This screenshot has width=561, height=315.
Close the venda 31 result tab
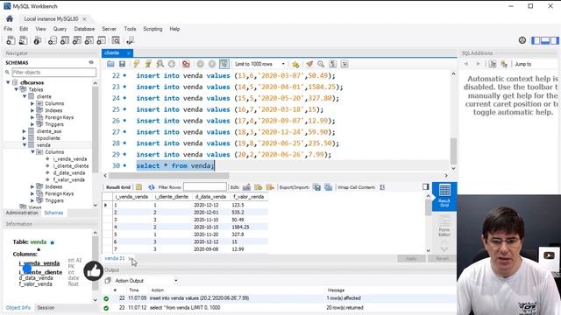click(130, 258)
